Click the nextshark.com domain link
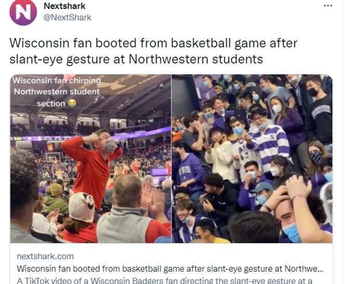345x284 pixels. pos(45,256)
